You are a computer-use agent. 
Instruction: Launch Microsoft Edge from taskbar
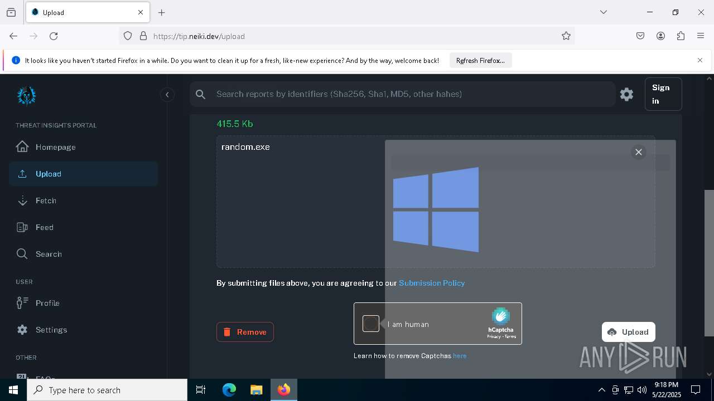tap(229, 390)
